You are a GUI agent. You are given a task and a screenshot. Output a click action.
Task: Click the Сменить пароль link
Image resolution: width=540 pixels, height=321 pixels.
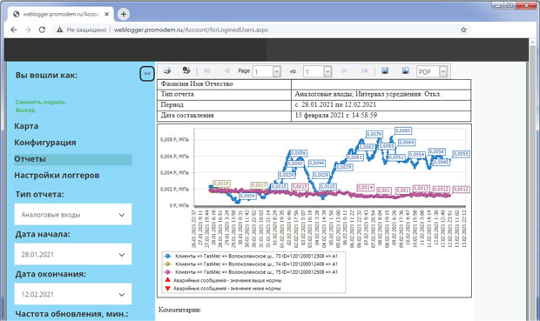click(x=40, y=102)
